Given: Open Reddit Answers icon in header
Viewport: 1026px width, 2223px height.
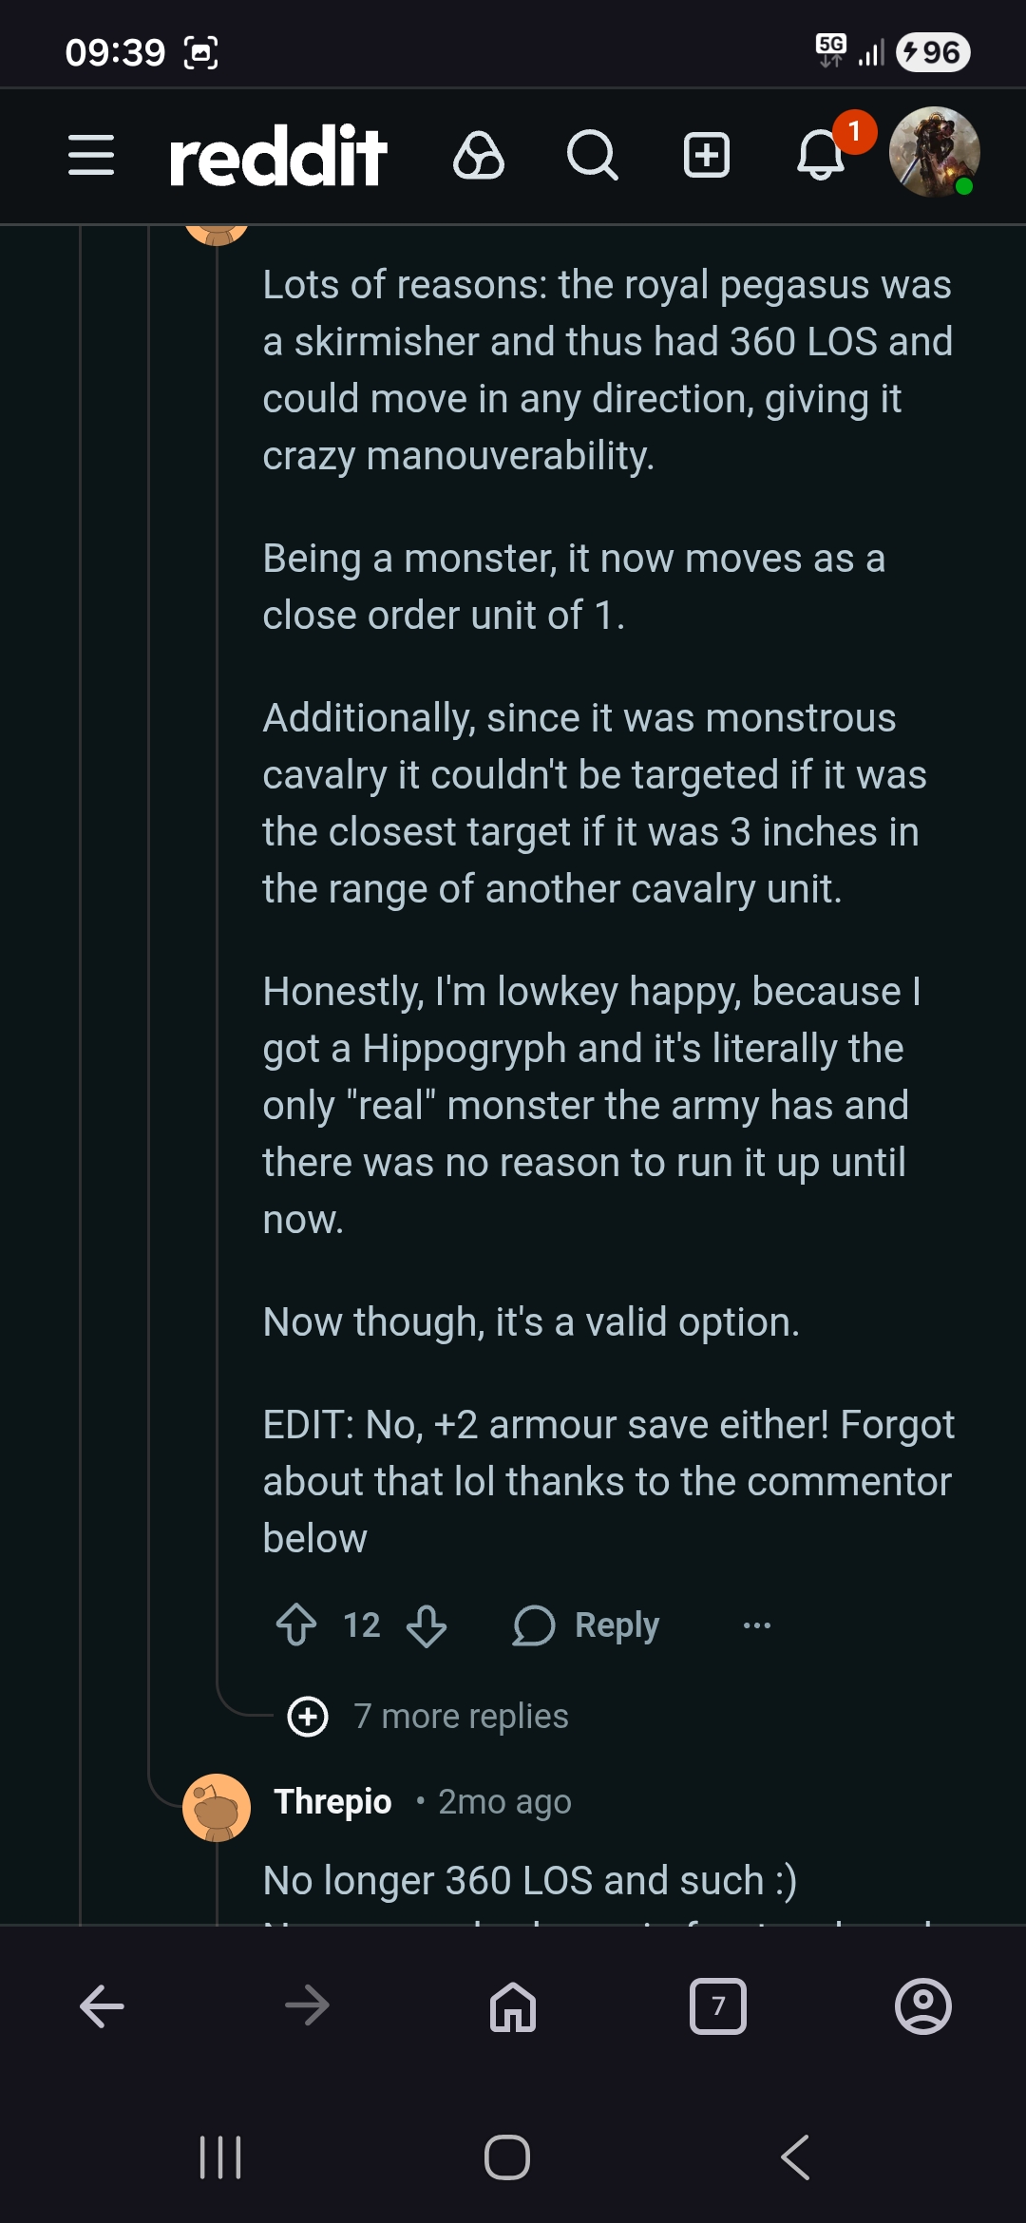Looking at the screenshot, I should pos(479,155).
